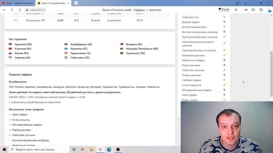Click the Армения (AM) country entry
The height and width of the screenshot is (153, 273).
click(x=23, y=44)
